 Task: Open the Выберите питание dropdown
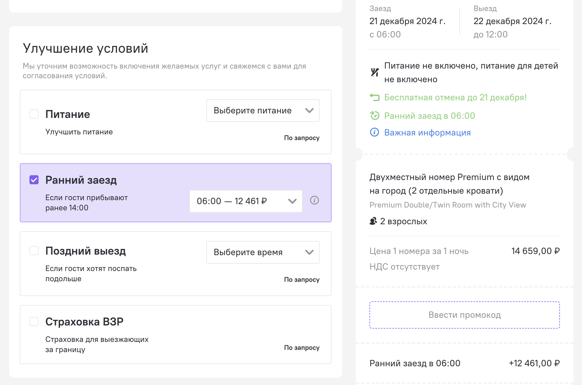click(x=263, y=111)
